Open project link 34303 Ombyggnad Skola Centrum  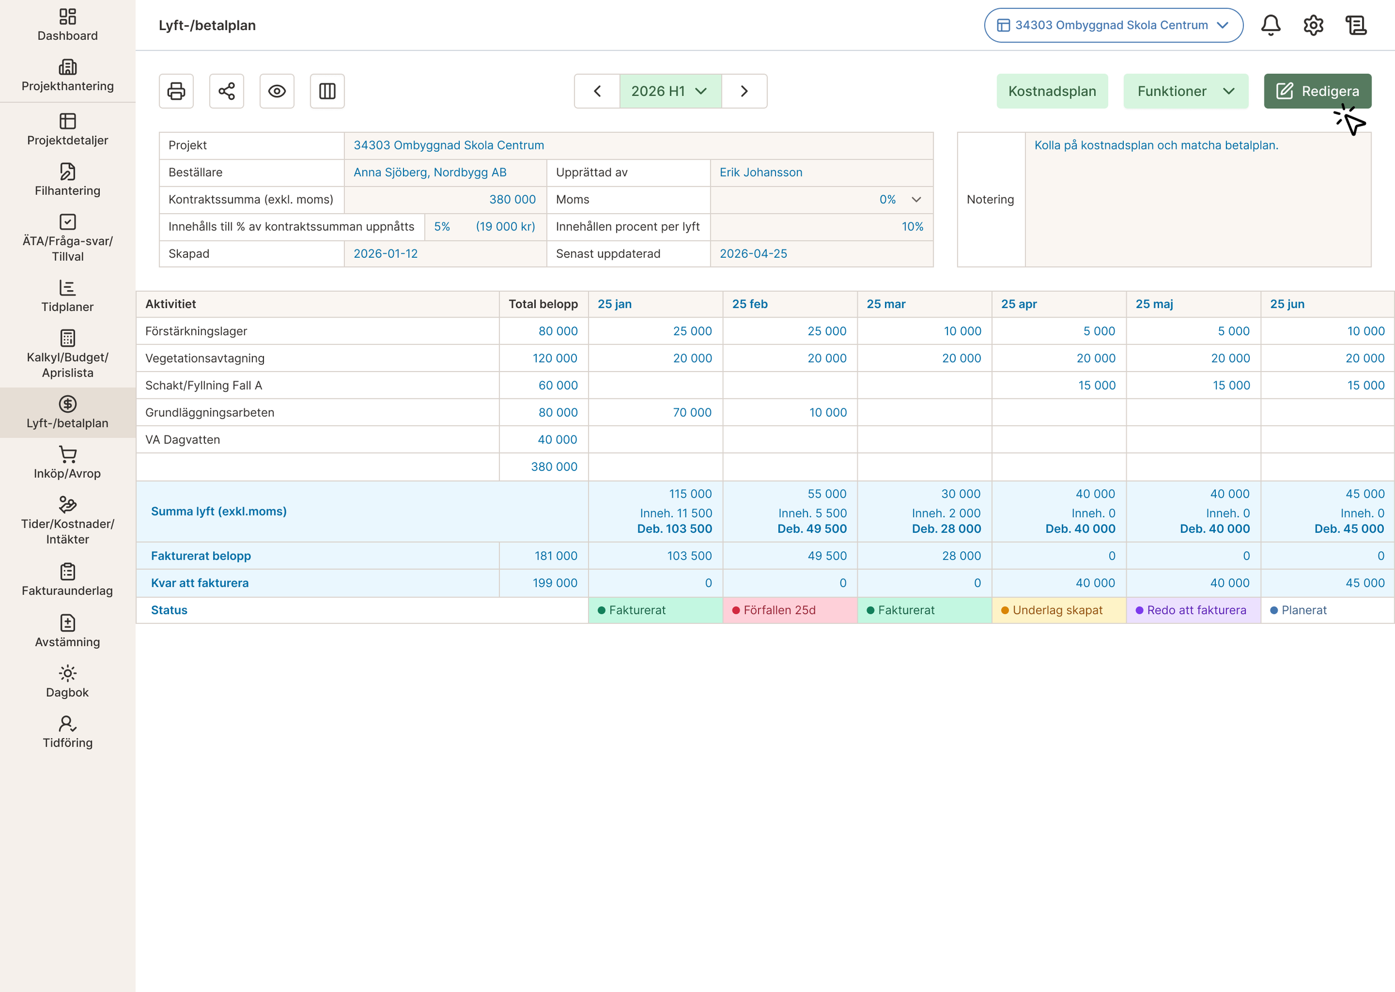tap(448, 146)
